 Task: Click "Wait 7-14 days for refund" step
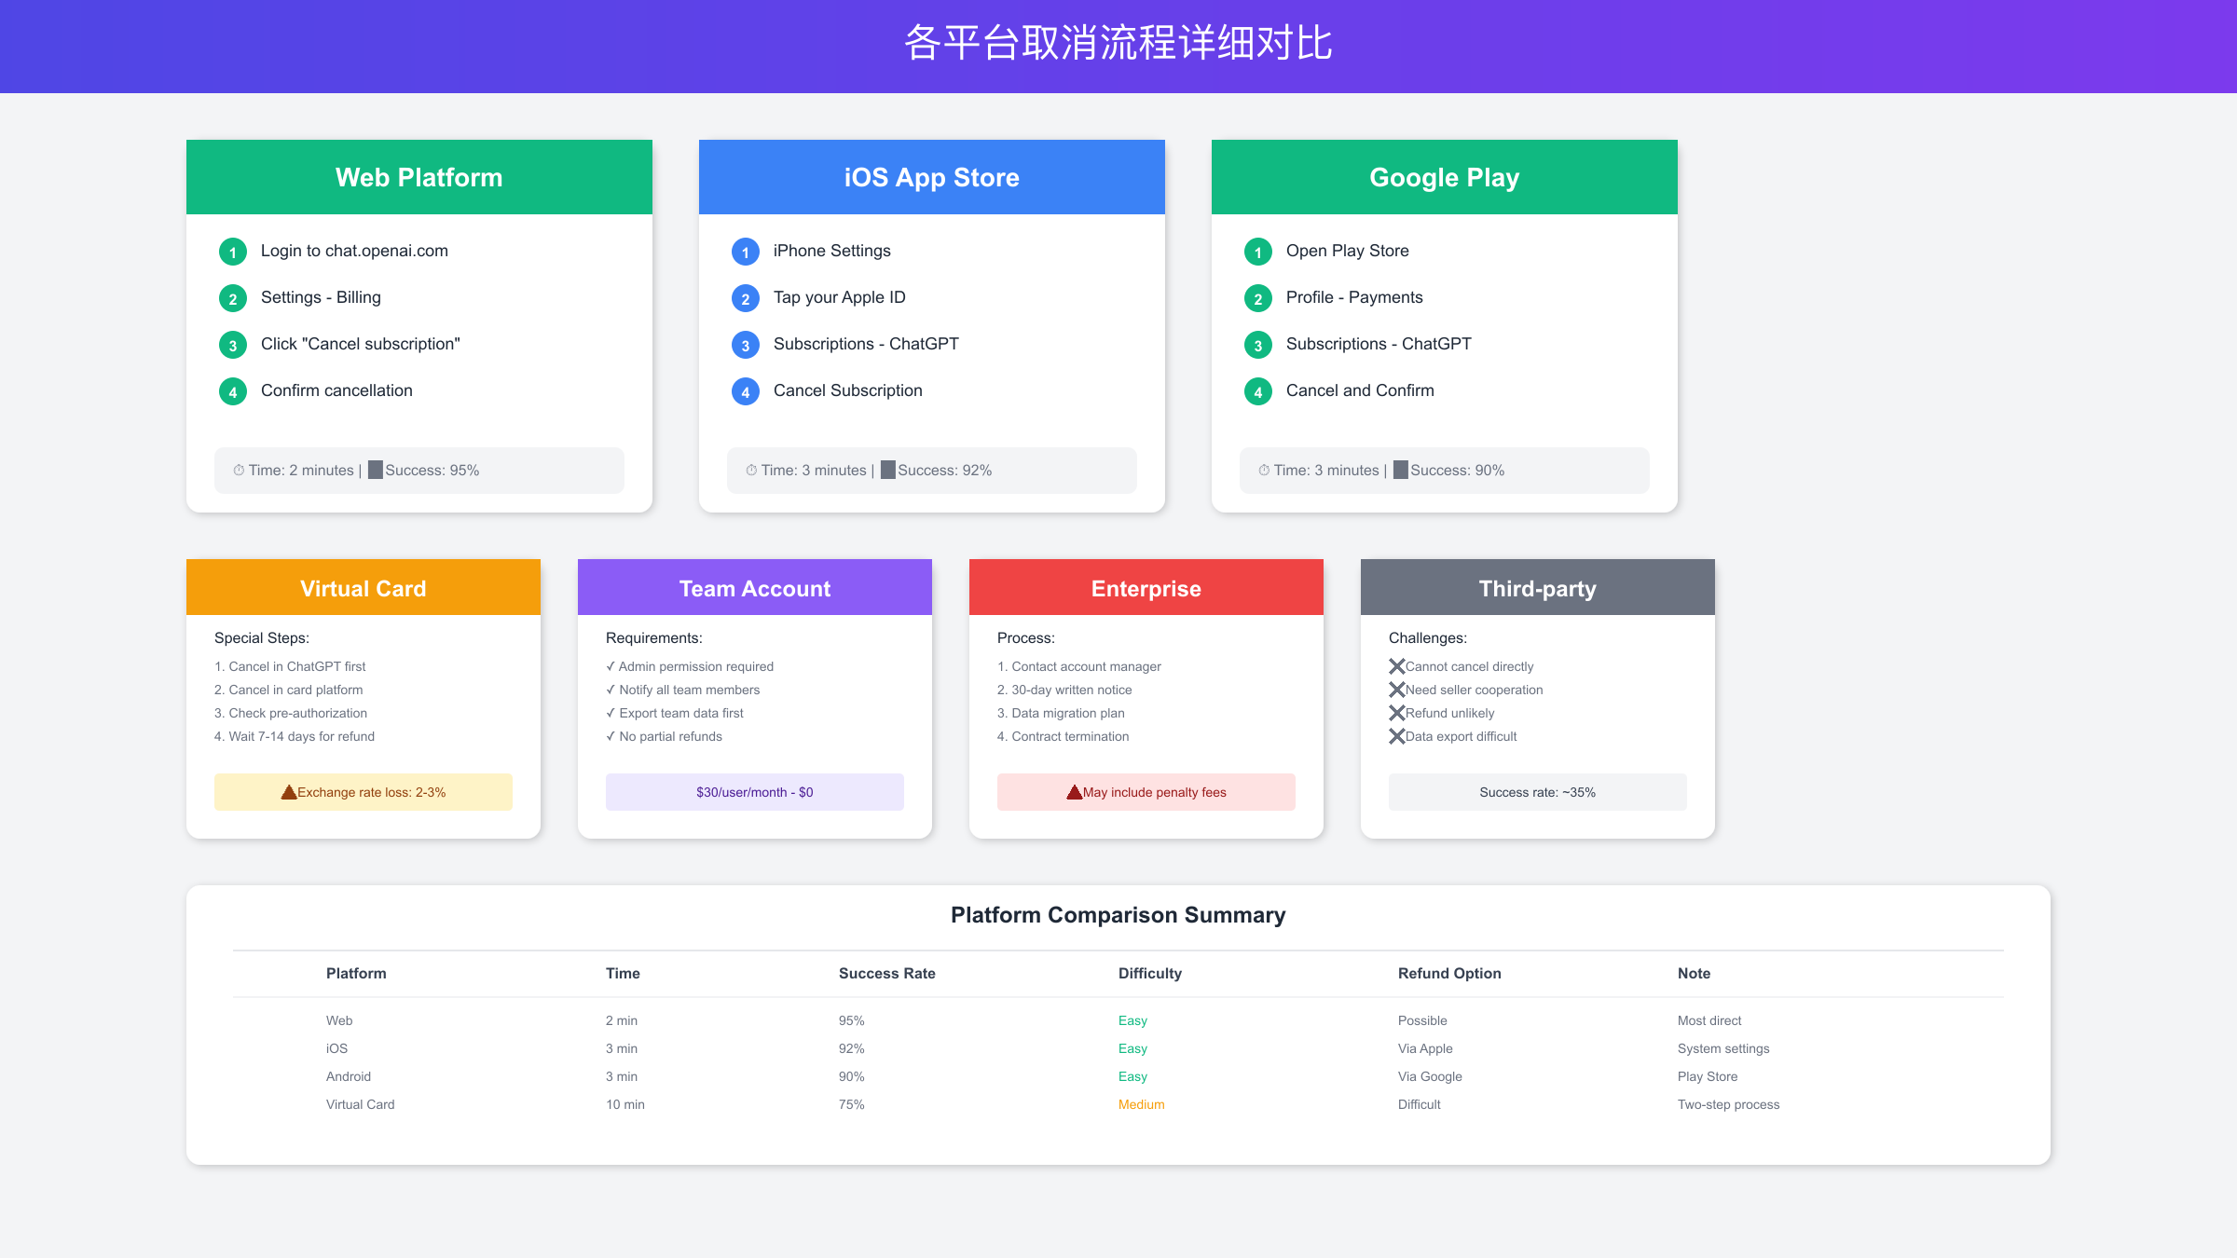[295, 736]
